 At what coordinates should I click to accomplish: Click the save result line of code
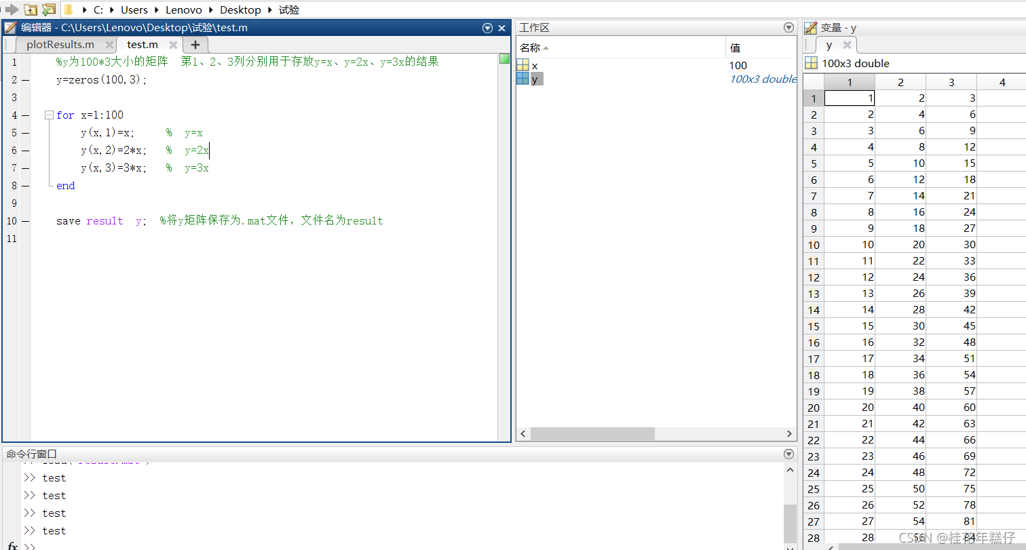tap(220, 220)
